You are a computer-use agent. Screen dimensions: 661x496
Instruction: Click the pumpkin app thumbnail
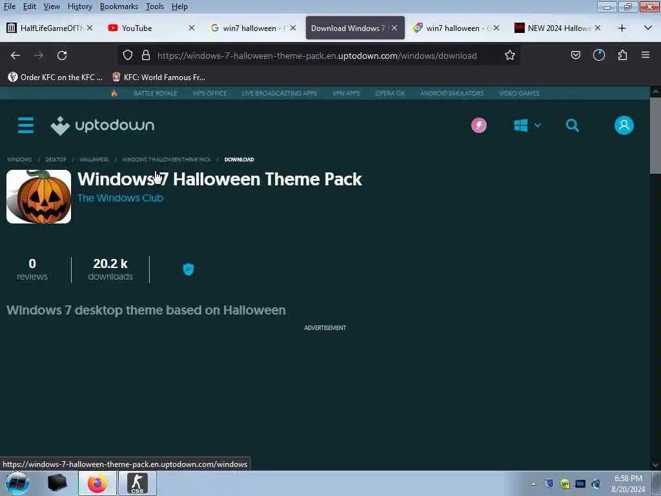coord(39,196)
